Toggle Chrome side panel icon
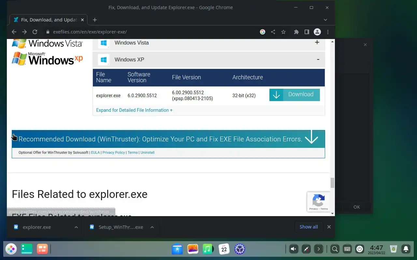Screen dimensions: 417x260 click(x=307, y=32)
